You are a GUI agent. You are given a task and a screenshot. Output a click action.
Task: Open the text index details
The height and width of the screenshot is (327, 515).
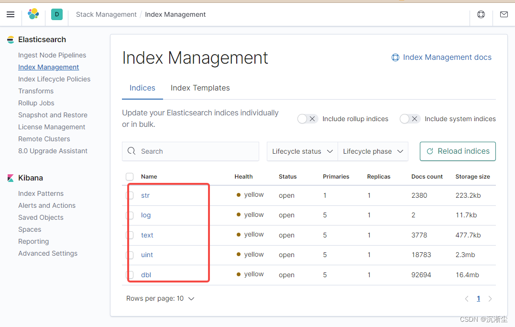pyautogui.click(x=147, y=235)
